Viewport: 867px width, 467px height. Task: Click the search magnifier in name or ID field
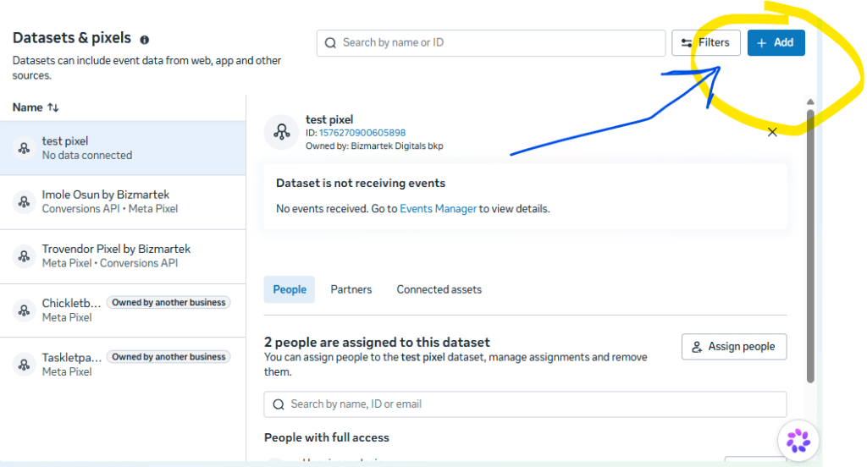(331, 43)
